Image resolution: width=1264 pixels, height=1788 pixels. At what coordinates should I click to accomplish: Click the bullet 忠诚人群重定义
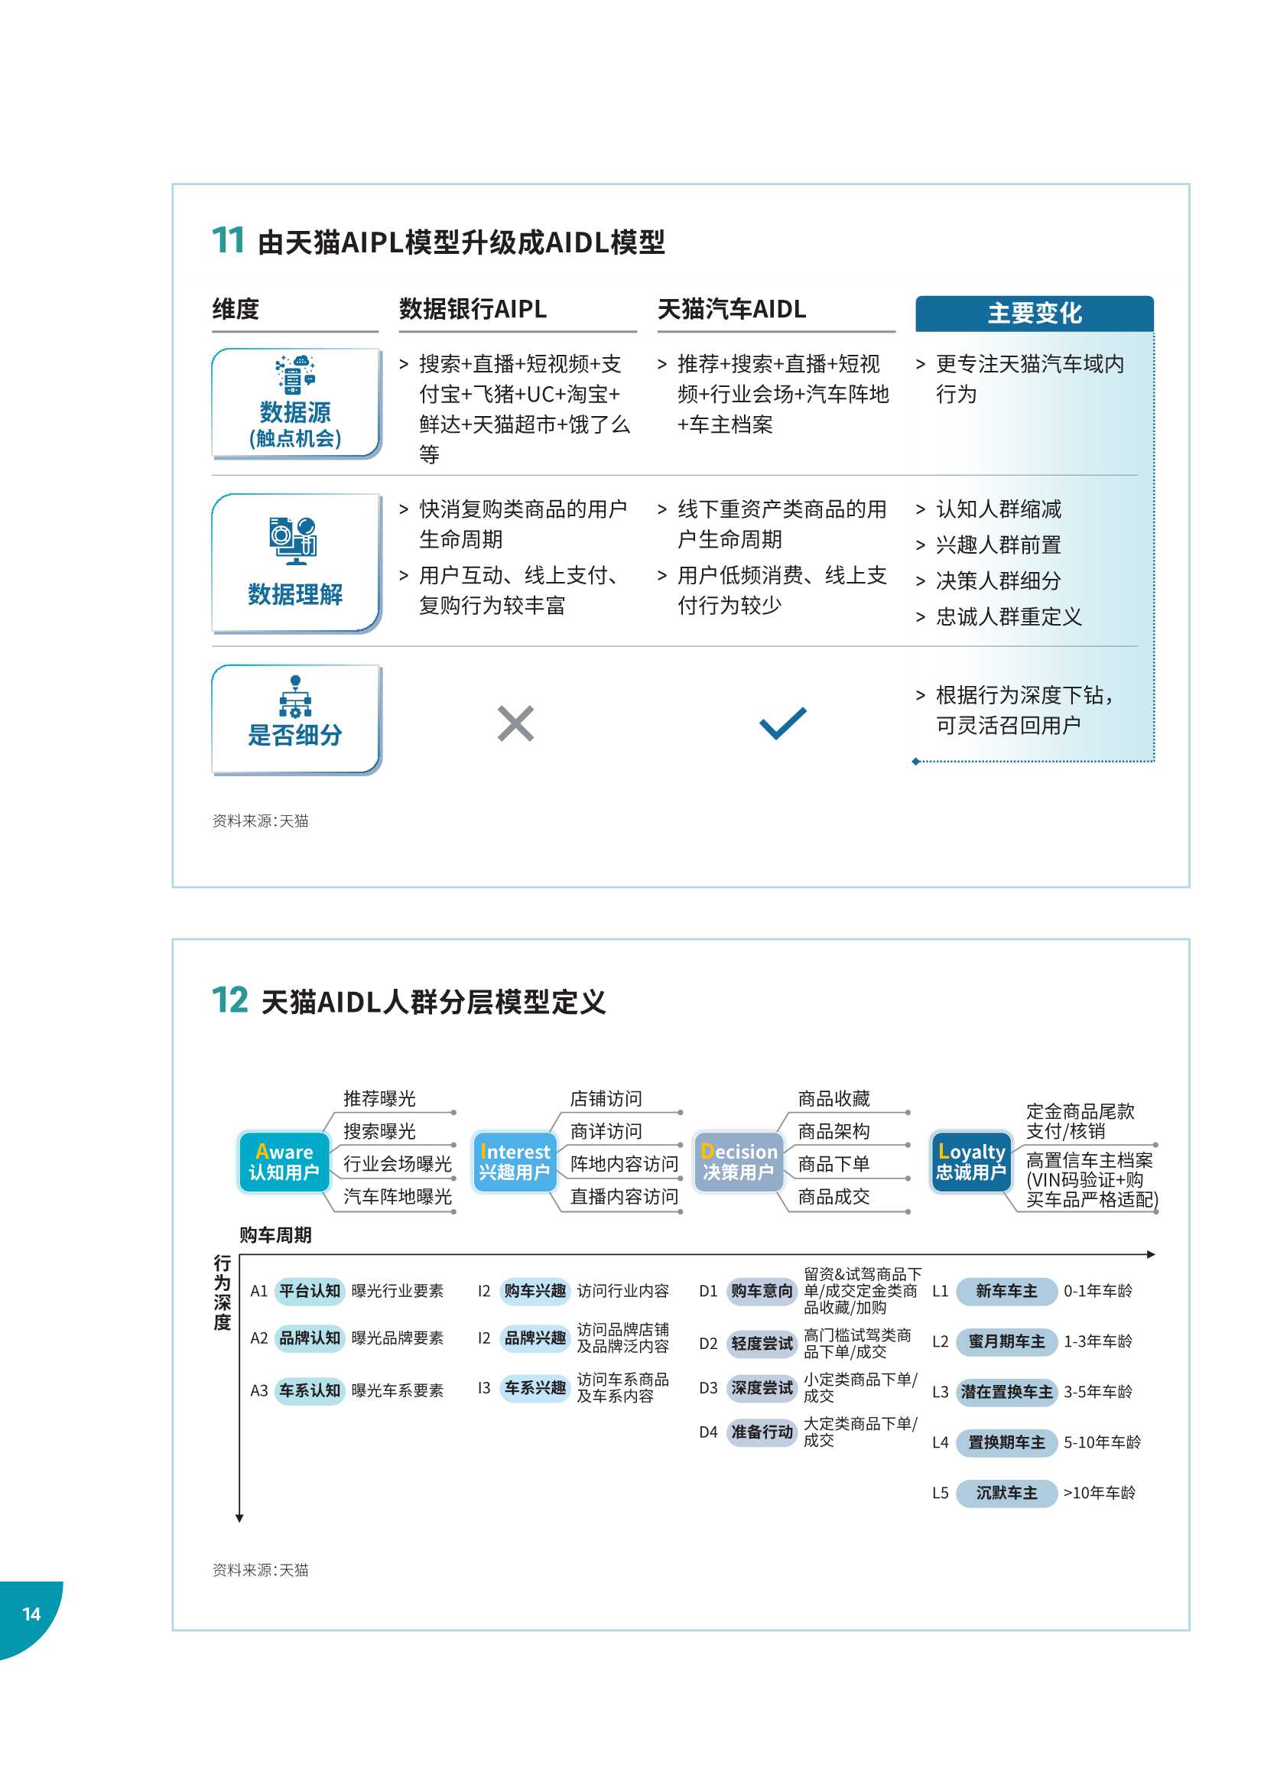(1009, 616)
